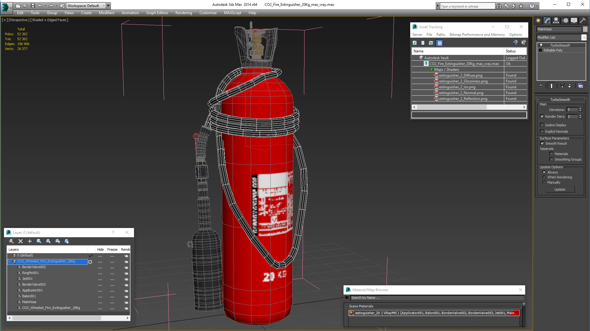The width and height of the screenshot is (590, 331).
Task: Collapse the TurboSmooth rollout header
Action: pos(560,100)
